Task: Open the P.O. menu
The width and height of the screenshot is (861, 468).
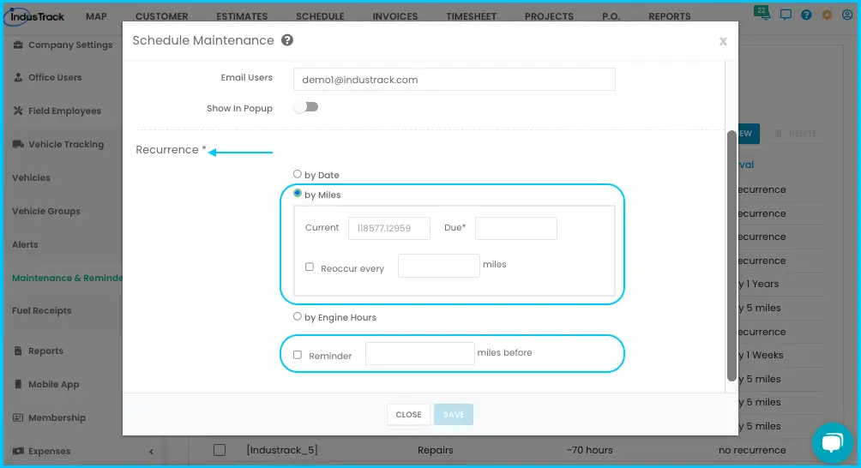Action: 611,16
